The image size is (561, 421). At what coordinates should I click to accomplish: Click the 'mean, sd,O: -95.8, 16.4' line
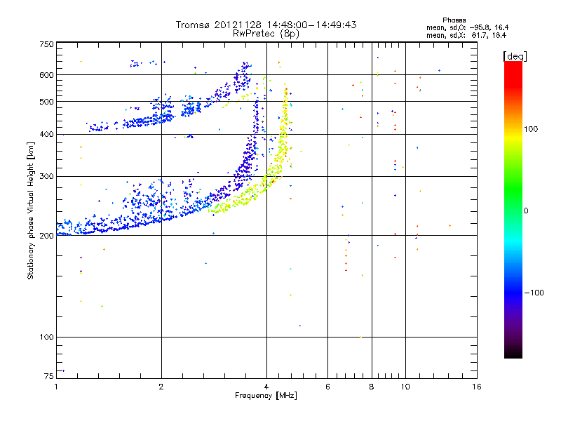(x=467, y=27)
